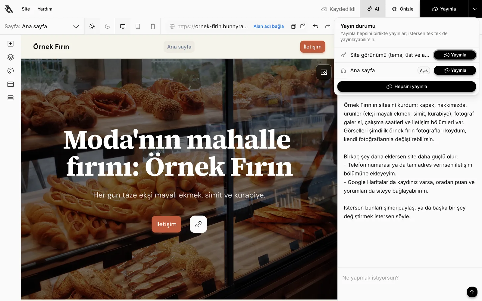The width and height of the screenshot is (482, 301).
Task: Click Alan adı bağla link
Action: tap(269, 26)
